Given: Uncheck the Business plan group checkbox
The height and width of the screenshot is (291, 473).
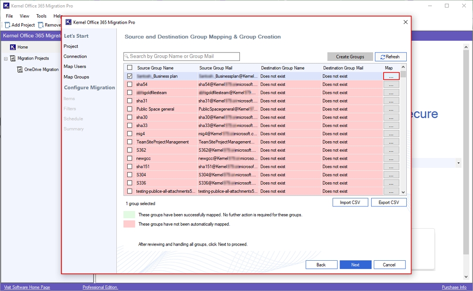Looking at the screenshot, I should point(130,76).
